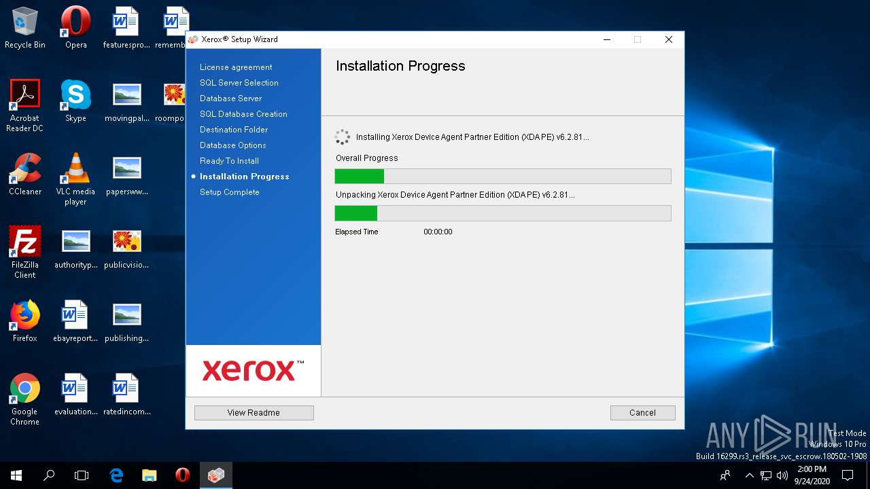Click the Xerox Setup Wizard title bar icon
The image size is (870, 489).
tap(193, 39)
